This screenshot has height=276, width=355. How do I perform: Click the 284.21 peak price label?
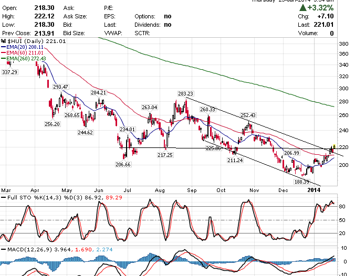tap(98, 92)
